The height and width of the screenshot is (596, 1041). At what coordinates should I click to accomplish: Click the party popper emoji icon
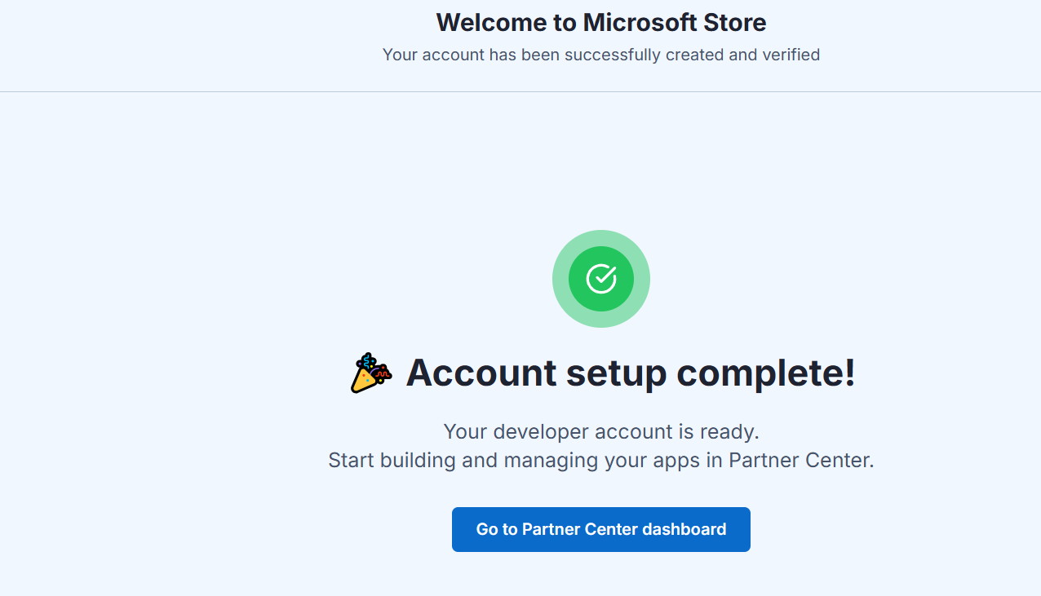point(371,373)
